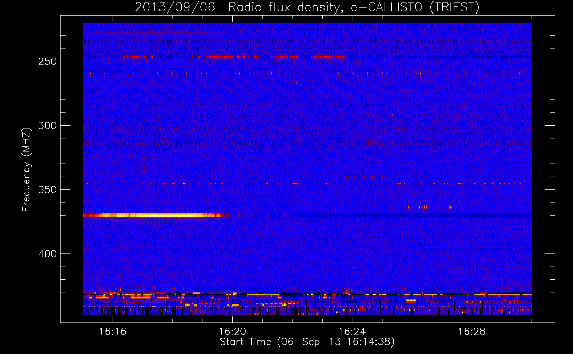Click the 250 frequency tick label
The image size is (573, 354).
click(47, 61)
